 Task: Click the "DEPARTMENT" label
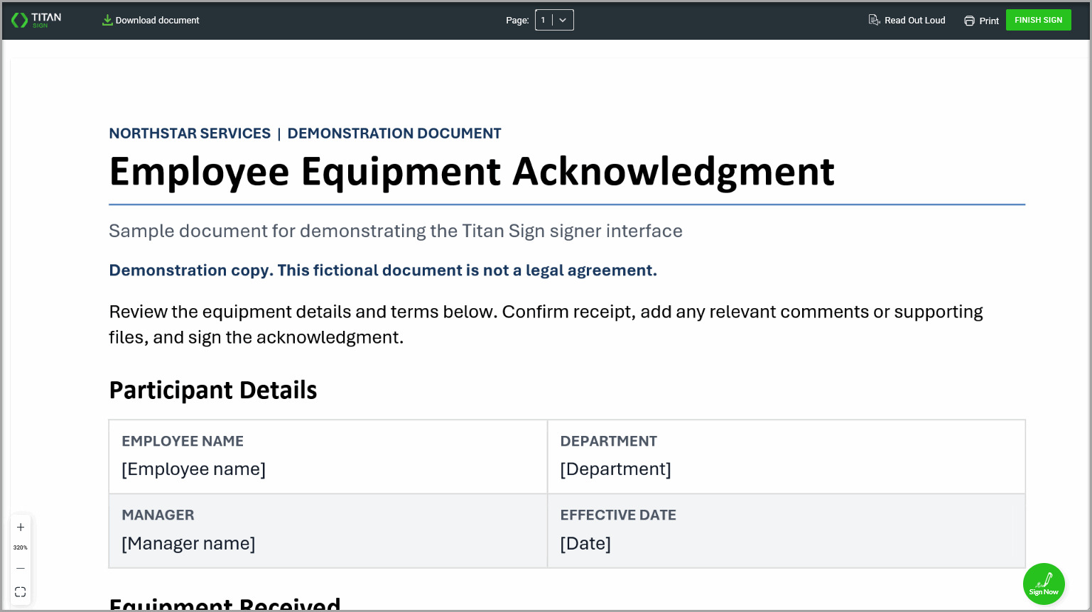point(609,441)
